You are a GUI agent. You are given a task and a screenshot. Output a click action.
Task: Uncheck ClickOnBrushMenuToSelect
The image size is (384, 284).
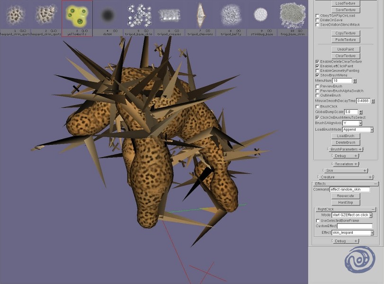[317, 117]
